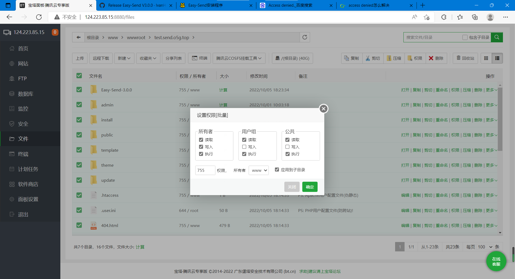Viewport: 515px width, 279px height.
Task: Open the owner www dropdown
Action: [259, 170]
